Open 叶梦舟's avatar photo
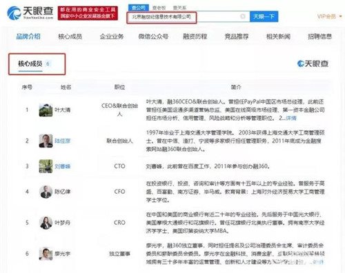The height and width of the screenshot is (273, 345). coord(46,223)
